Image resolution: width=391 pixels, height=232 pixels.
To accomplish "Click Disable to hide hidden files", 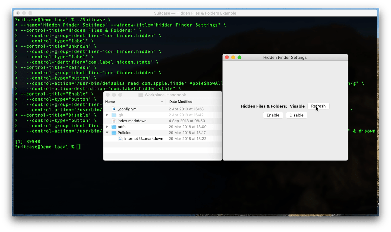I will point(296,115).
